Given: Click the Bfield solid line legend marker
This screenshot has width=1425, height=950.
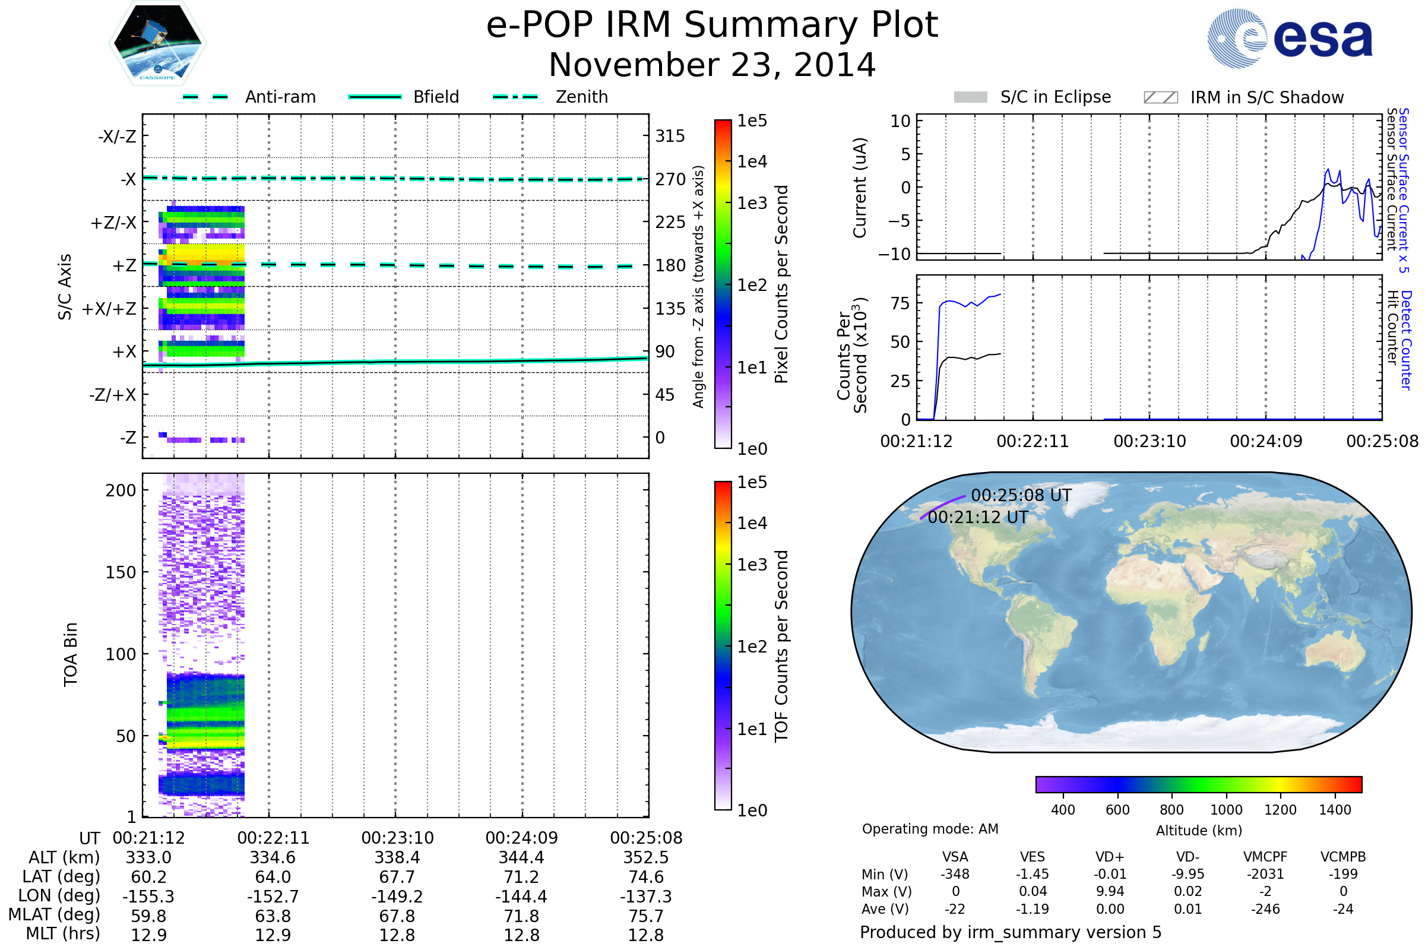Looking at the screenshot, I should pyautogui.click(x=375, y=97).
